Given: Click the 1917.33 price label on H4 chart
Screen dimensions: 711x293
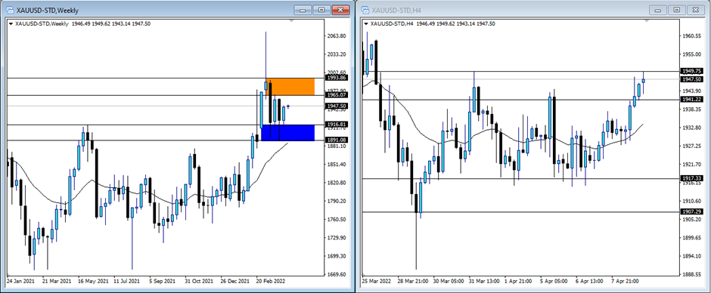Looking at the screenshot, I should [x=692, y=178].
